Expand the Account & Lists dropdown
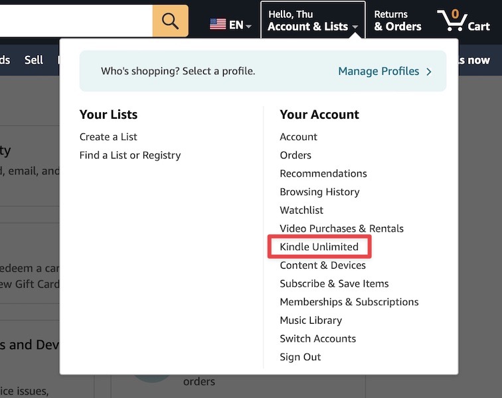 point(313,21)
